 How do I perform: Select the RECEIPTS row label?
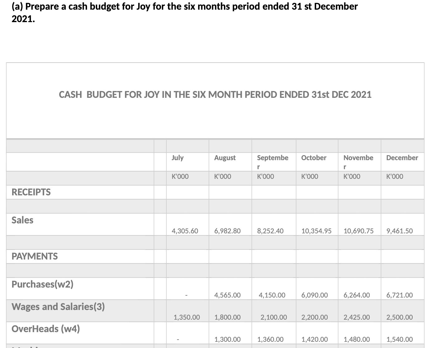click(31, 192)
